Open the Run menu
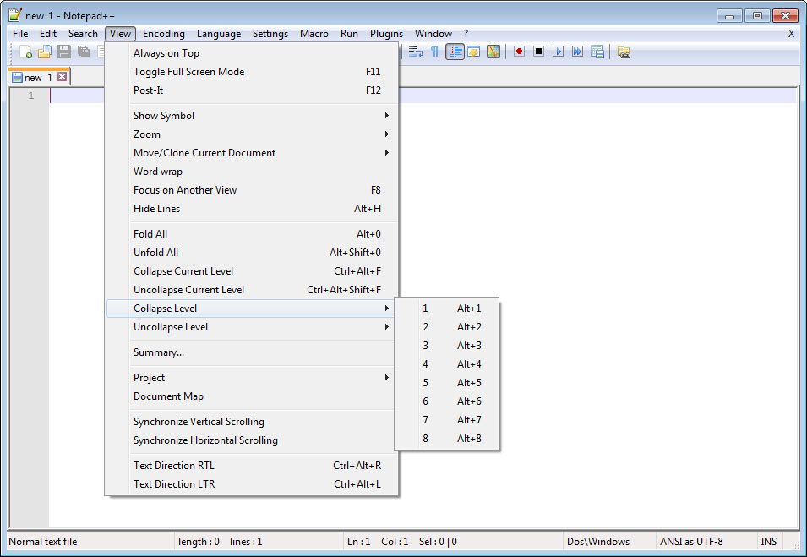807x557 pixels. (x=349, y=34)
